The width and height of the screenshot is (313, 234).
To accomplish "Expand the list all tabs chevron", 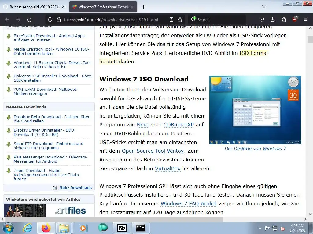I will 264,7.
